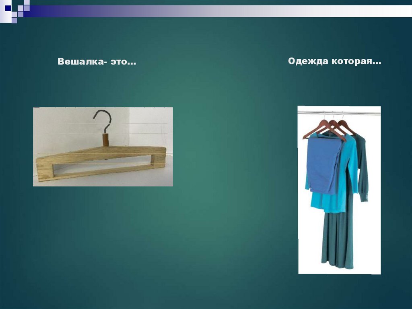Click the 'Вешалка- это...' heading text

tap(97, 62)
